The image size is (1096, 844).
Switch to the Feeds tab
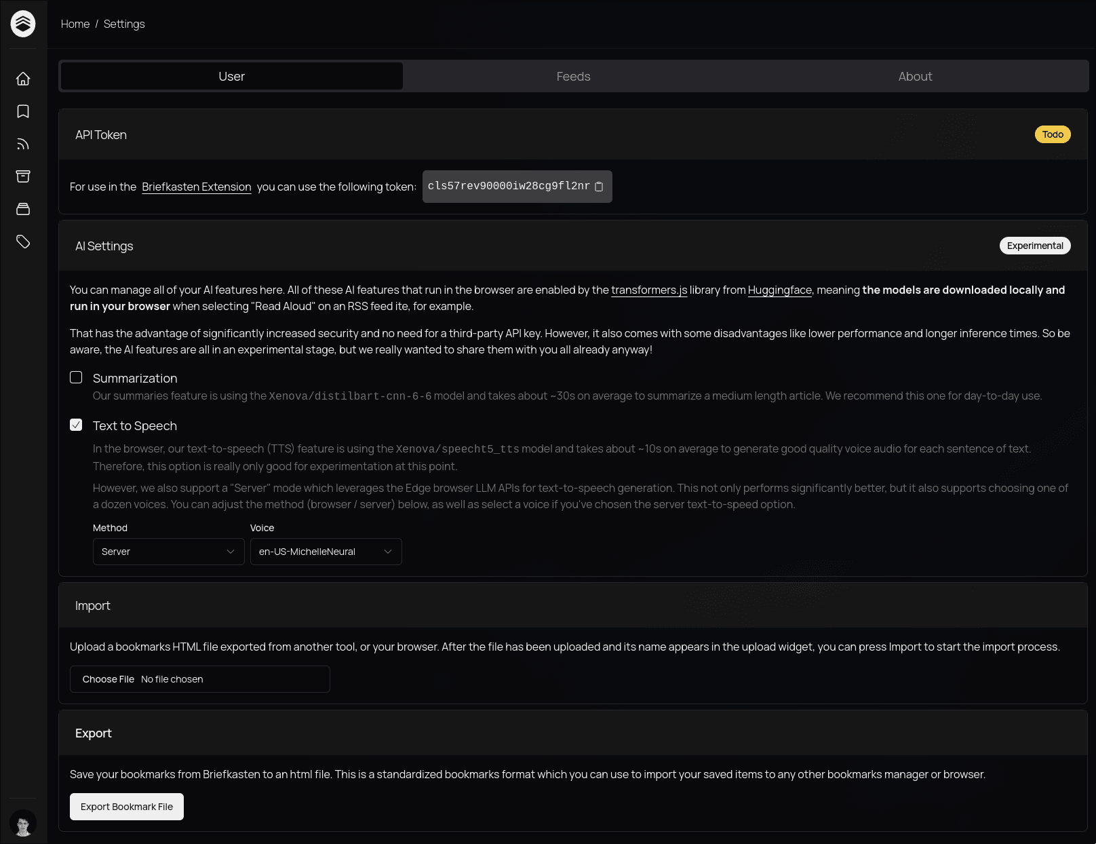(573, 76)
